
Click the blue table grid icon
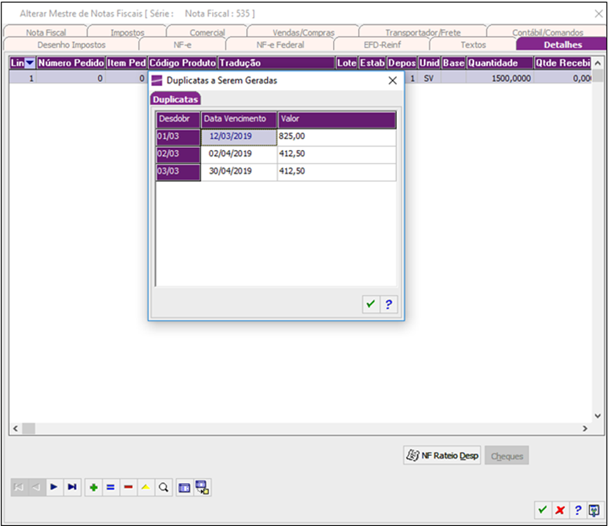[184, 488]
